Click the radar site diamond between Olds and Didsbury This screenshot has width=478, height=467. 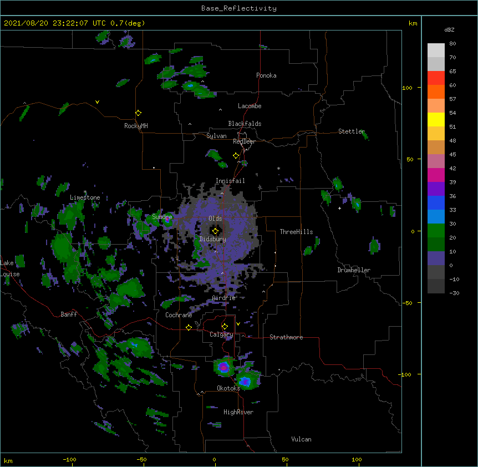click(215, 231)
